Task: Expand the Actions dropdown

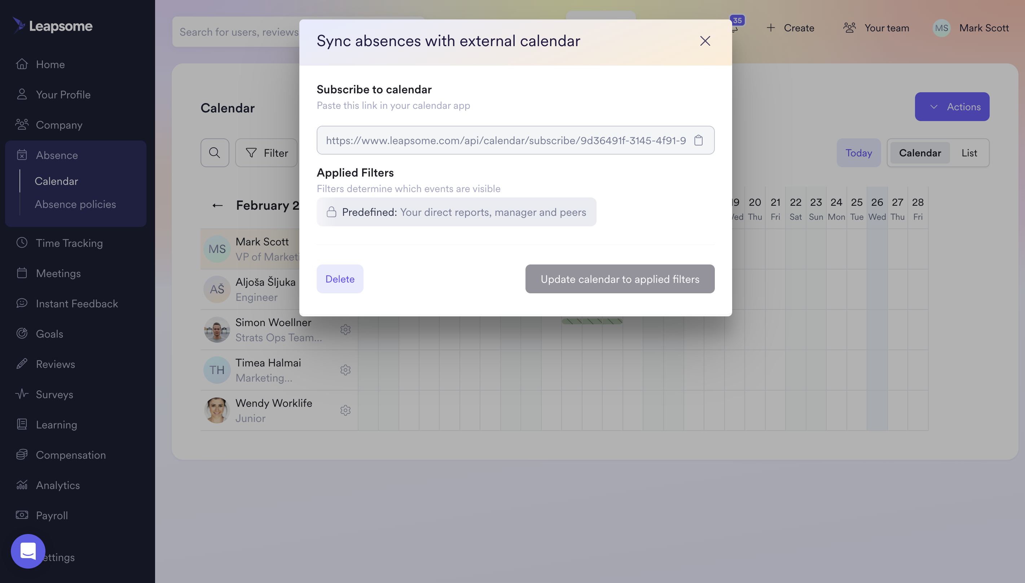Action: [x=952, y=107]
